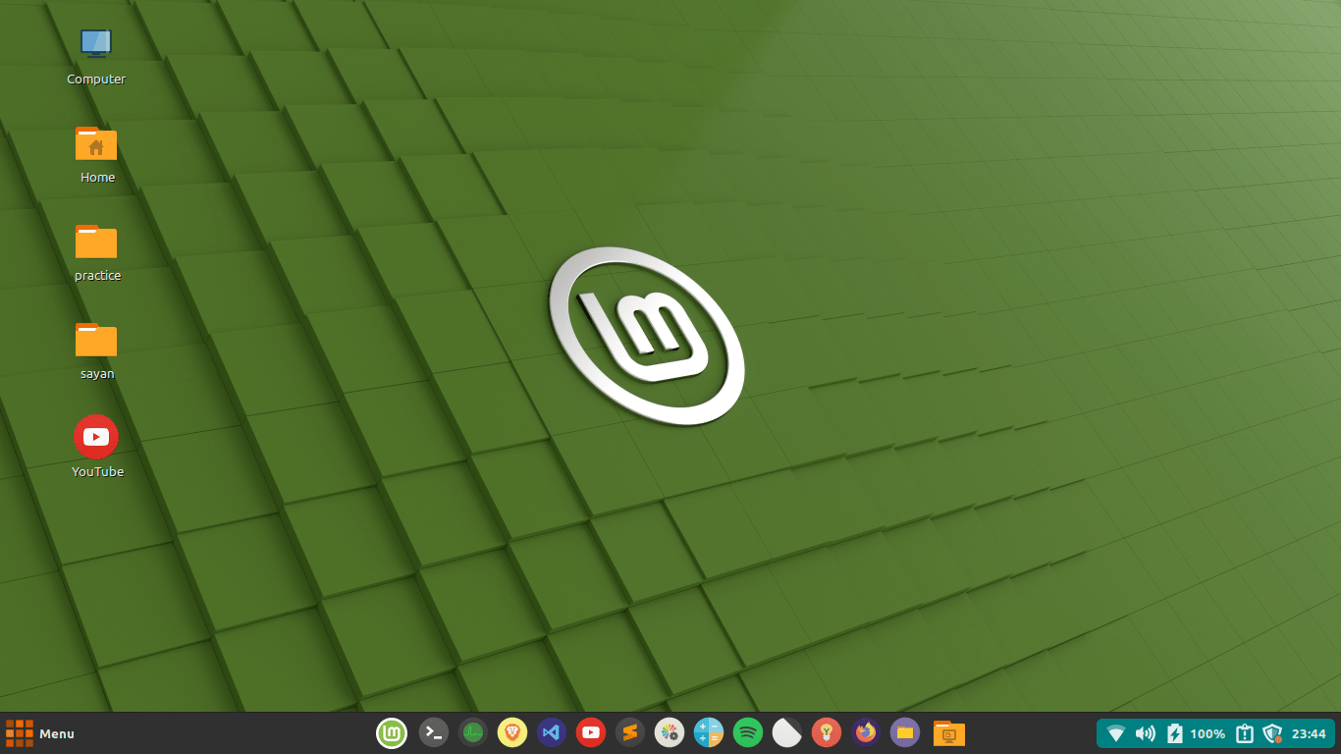Image resolution: width=1341 pixels, height=754 pixels.
Task: Click the battery charging icon
Action: click(1175, 733)
